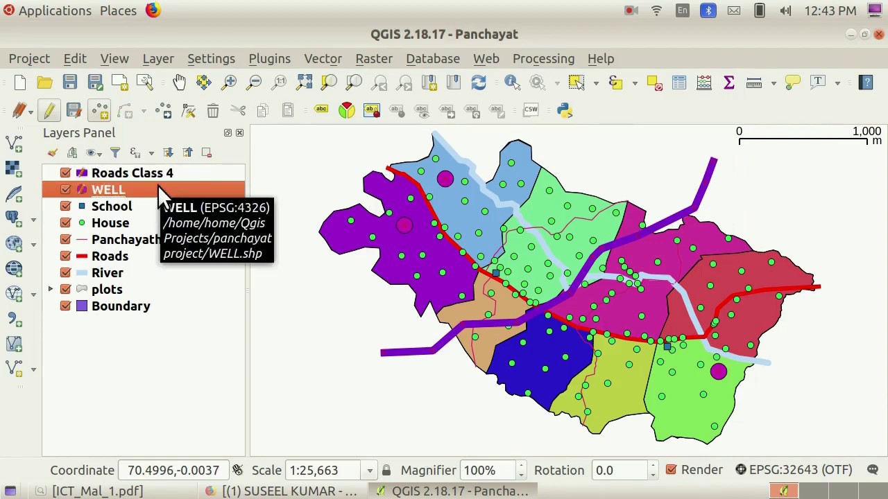Screen dimensions: 888x499
Task: Open the CSW MetaSearch plugin
Action: [x=531, y=110]
